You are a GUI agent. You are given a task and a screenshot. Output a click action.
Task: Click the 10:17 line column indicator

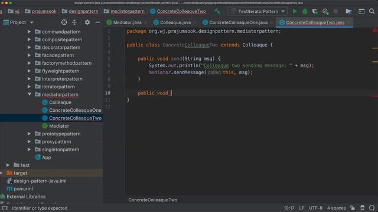[x=289, y=208]
